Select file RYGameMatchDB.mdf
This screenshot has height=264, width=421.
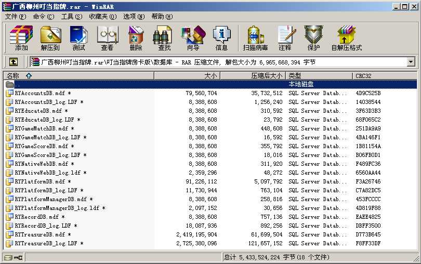pyautogui.click(x=44, y=128)
